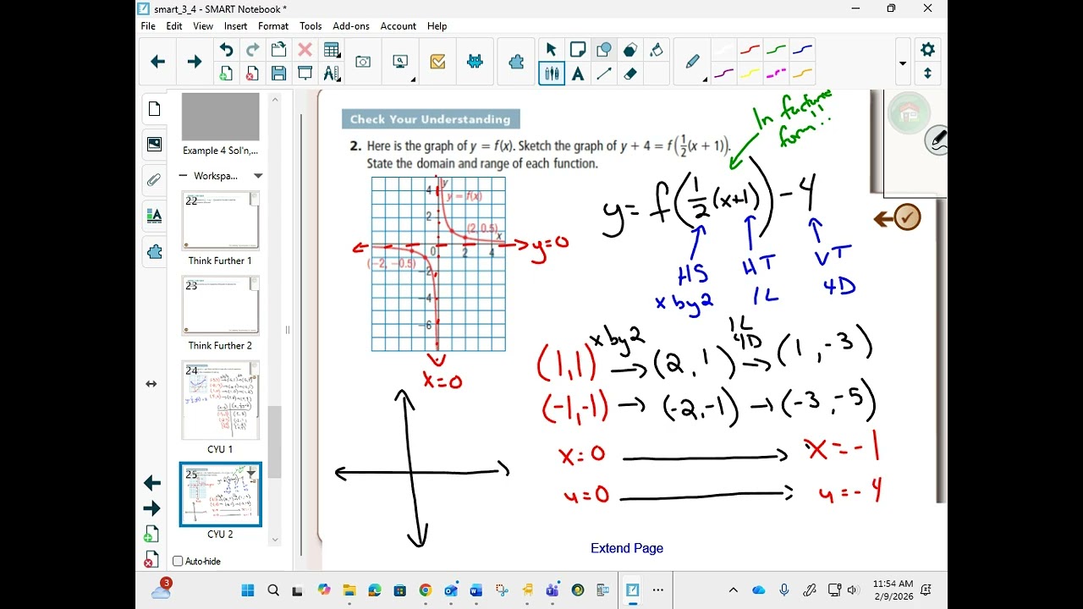The width and height of the screenshot is (1083, 609).
Task: Open the Page Sorter side tab
Action: click(x=154, y=109)
